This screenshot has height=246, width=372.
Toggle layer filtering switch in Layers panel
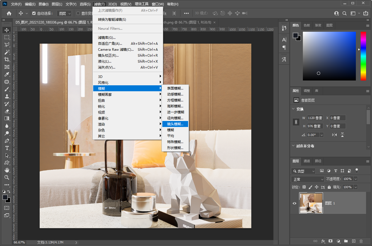pos(357,171)
